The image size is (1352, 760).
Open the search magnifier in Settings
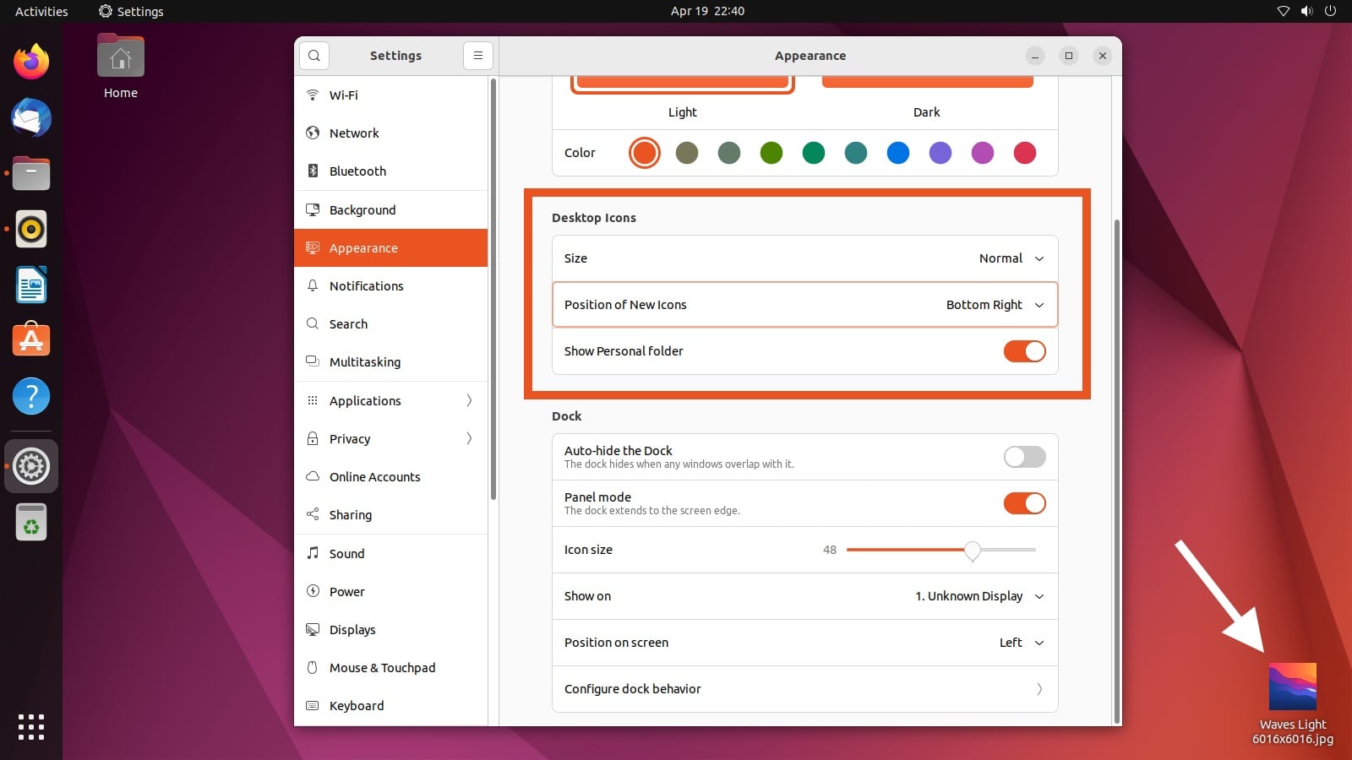[x=313, y=55]
